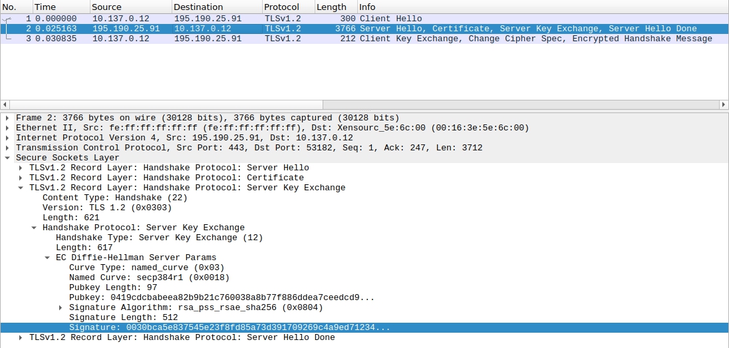Collapse Server Key Exchange record layer
Screen dimensions: 729x348
click(x=21, y=188)
